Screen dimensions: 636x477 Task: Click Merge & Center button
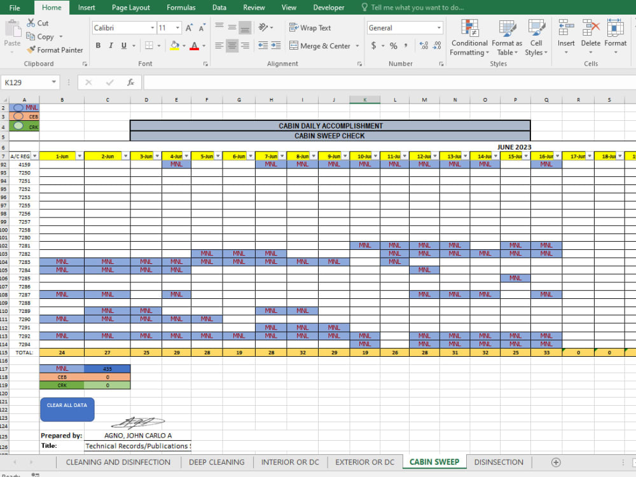pos(320,46)
